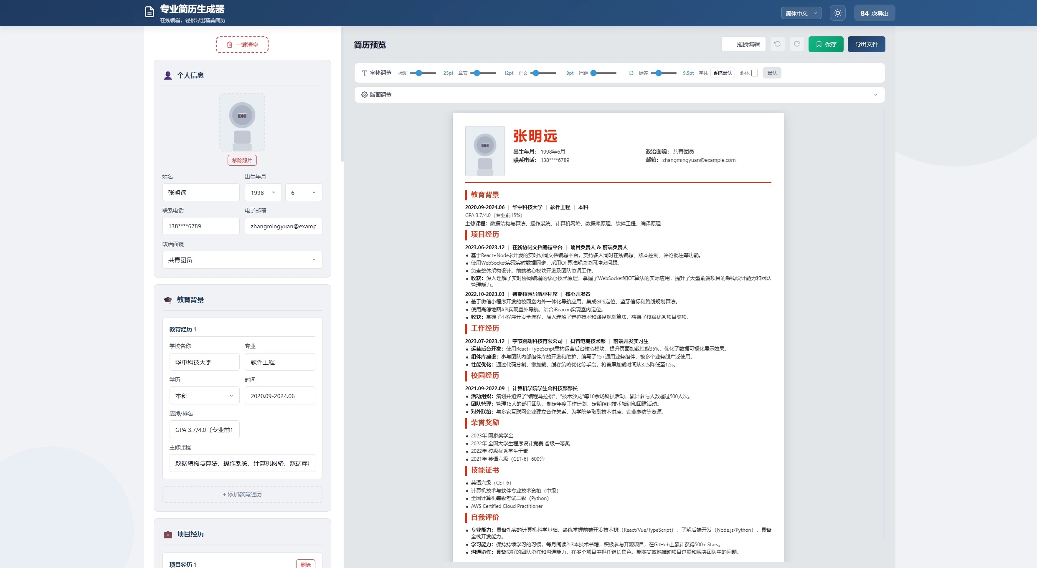The image size is (1037, 568).
Task: Open the 简体中文 language dropdown
Action: tap(801, 13)
